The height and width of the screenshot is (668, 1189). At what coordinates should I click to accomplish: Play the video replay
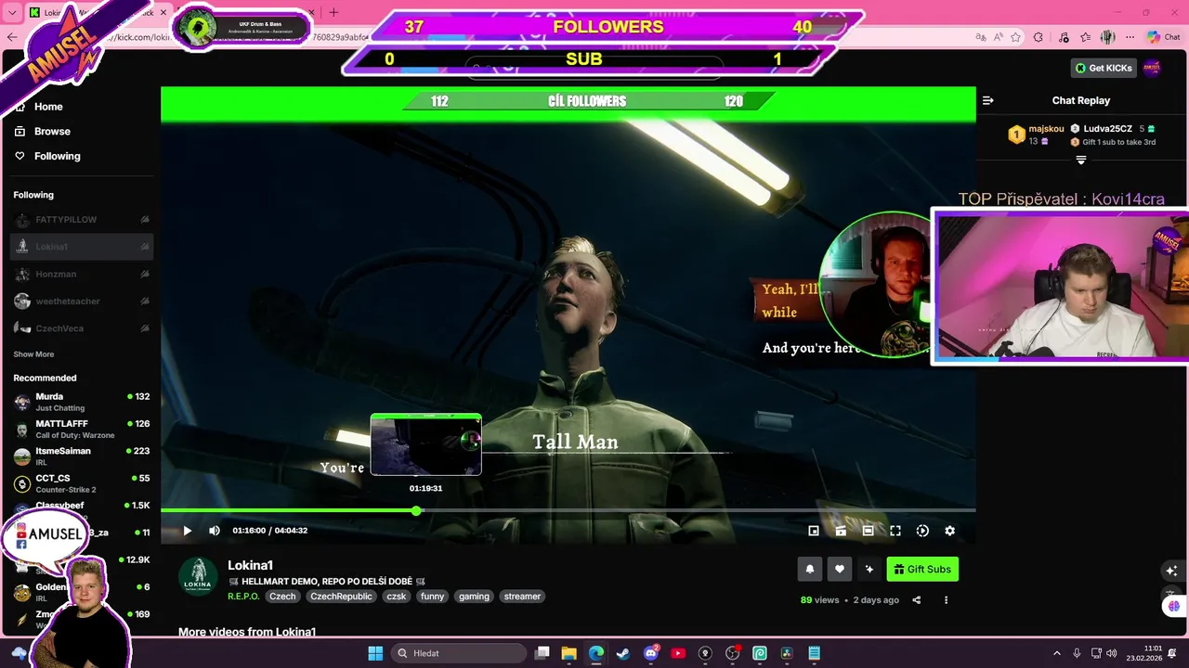point(187,531)
